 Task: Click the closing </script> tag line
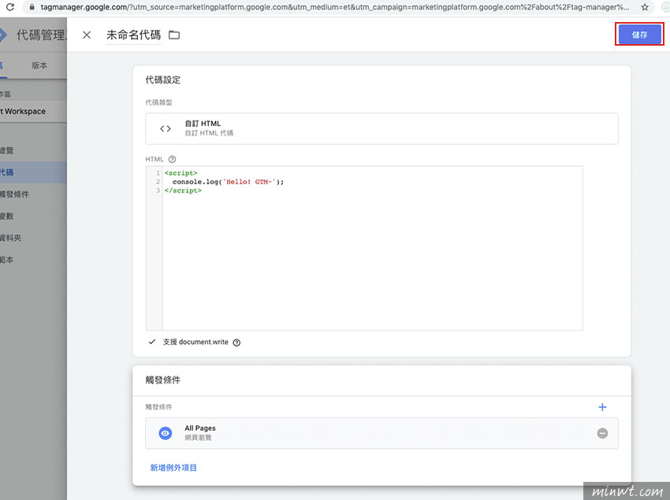tap(183, 191)
